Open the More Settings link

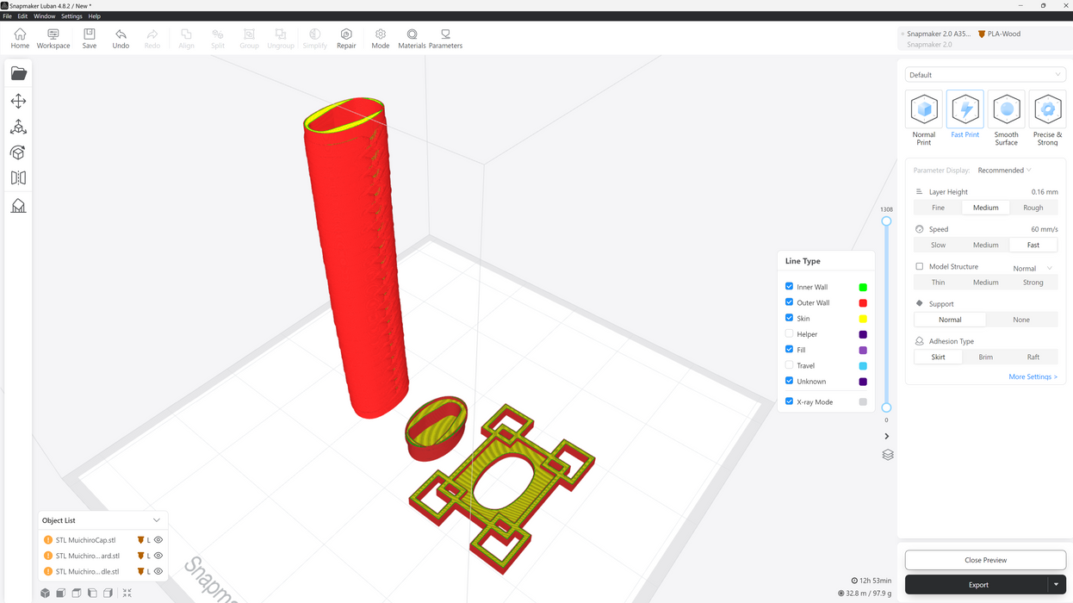[1033, 376]
